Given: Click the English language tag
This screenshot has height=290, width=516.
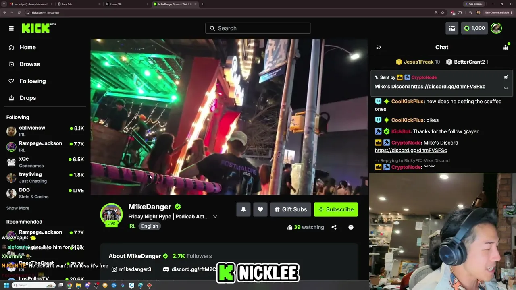Looking at the screenshot, I should pos(150,226).
